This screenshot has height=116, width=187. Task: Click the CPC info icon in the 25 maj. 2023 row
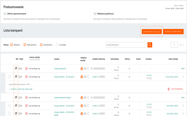point(150,78)
